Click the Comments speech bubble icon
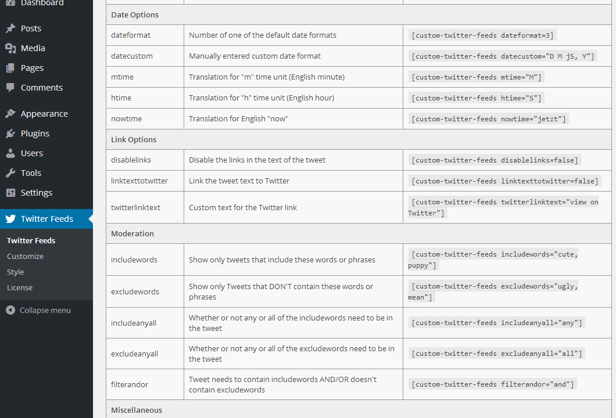 (10, 88)
